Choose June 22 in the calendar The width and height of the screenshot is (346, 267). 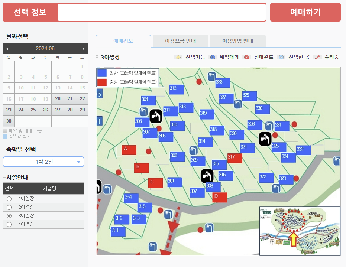click(x=82, y=99)
